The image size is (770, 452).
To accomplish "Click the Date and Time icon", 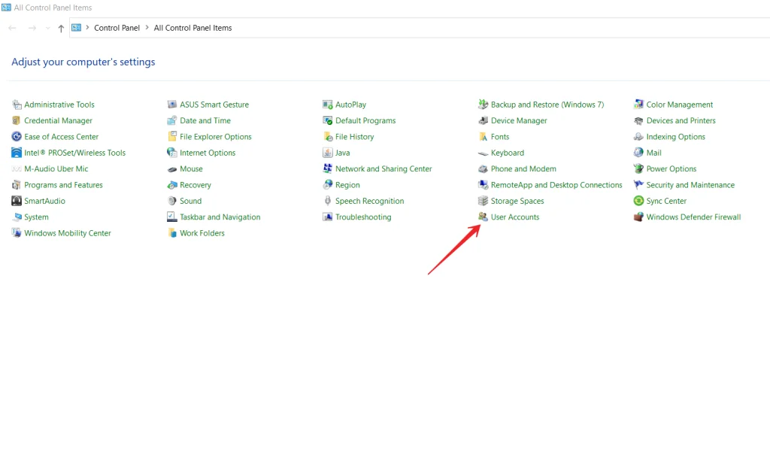I will (x=172, y=121).
